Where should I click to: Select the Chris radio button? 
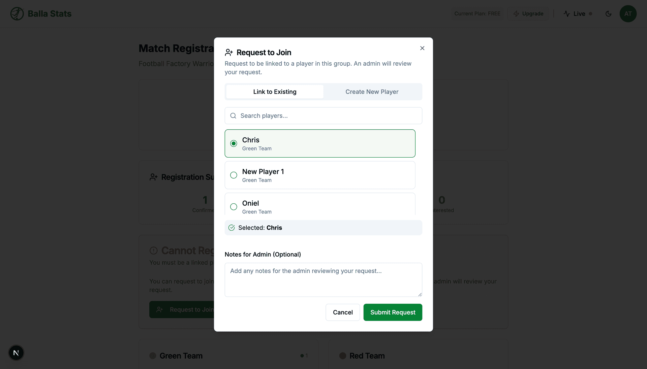(x=234, y=143)
